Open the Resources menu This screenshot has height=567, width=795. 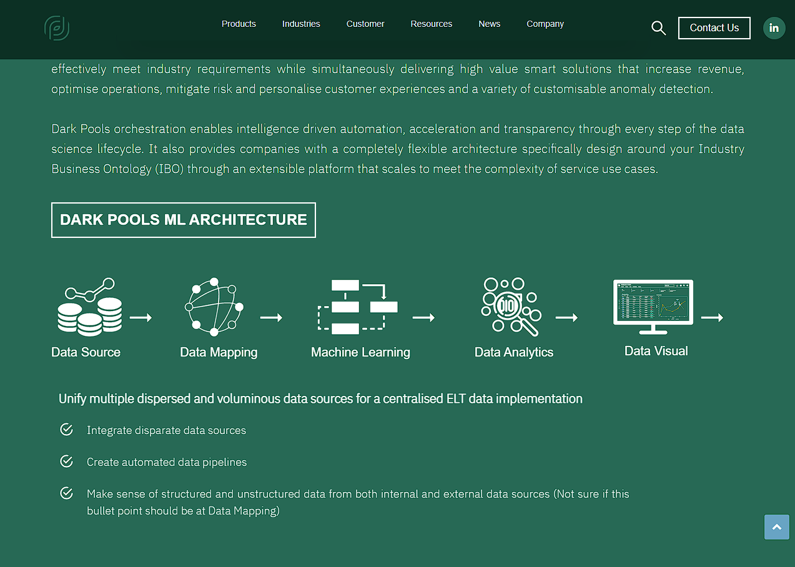432,24
